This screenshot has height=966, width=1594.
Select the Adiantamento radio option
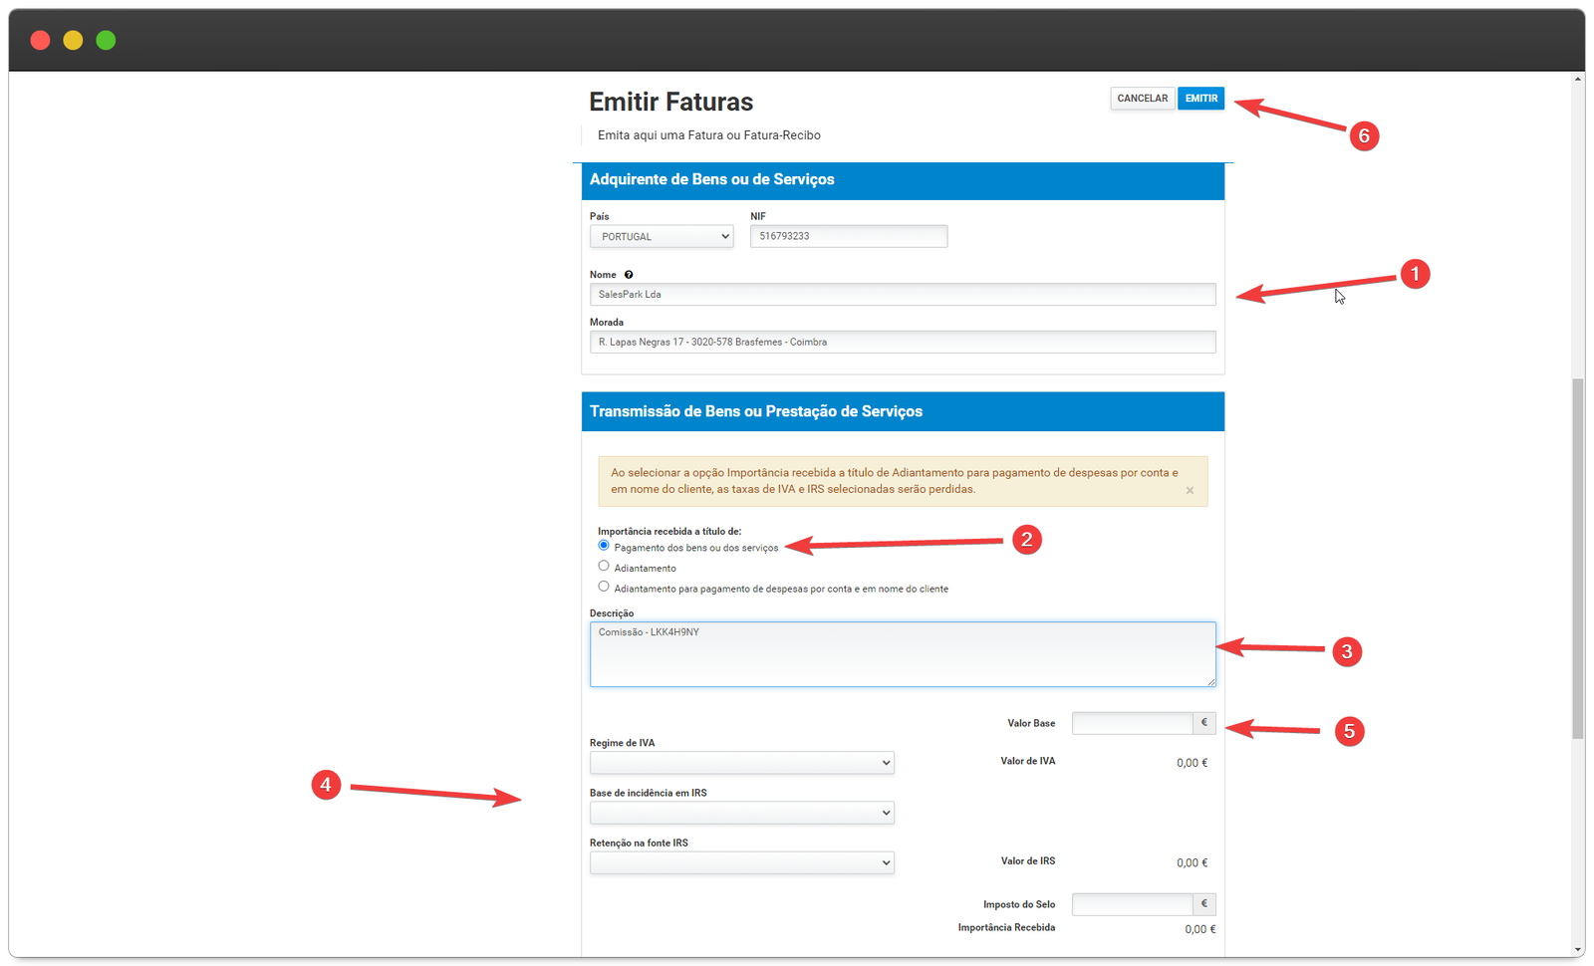point(604,566)
